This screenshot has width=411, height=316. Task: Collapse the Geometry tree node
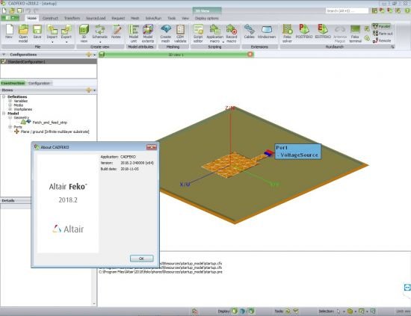[10, 117]
